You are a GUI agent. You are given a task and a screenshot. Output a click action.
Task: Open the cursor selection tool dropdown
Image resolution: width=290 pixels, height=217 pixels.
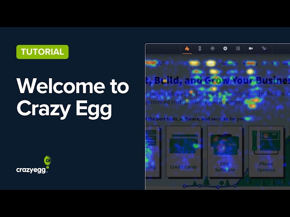[x=264, y=48]
